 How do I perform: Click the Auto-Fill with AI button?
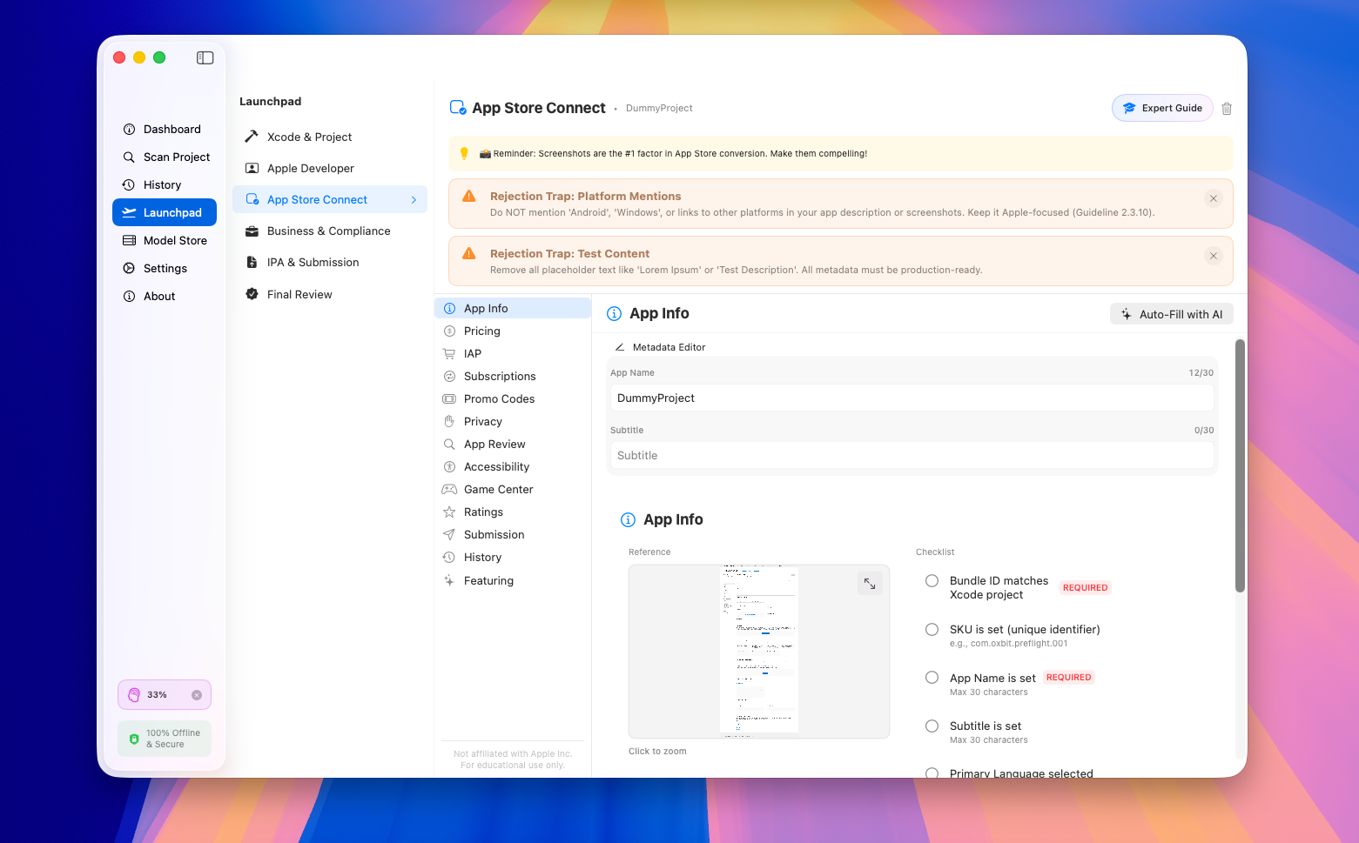pyautogui.click(x=1171, y=313)
